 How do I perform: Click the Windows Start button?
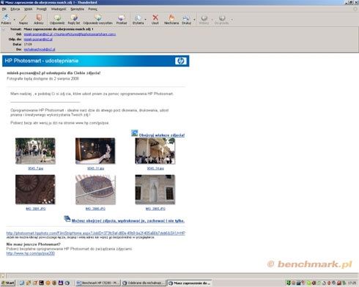point(8,283)
